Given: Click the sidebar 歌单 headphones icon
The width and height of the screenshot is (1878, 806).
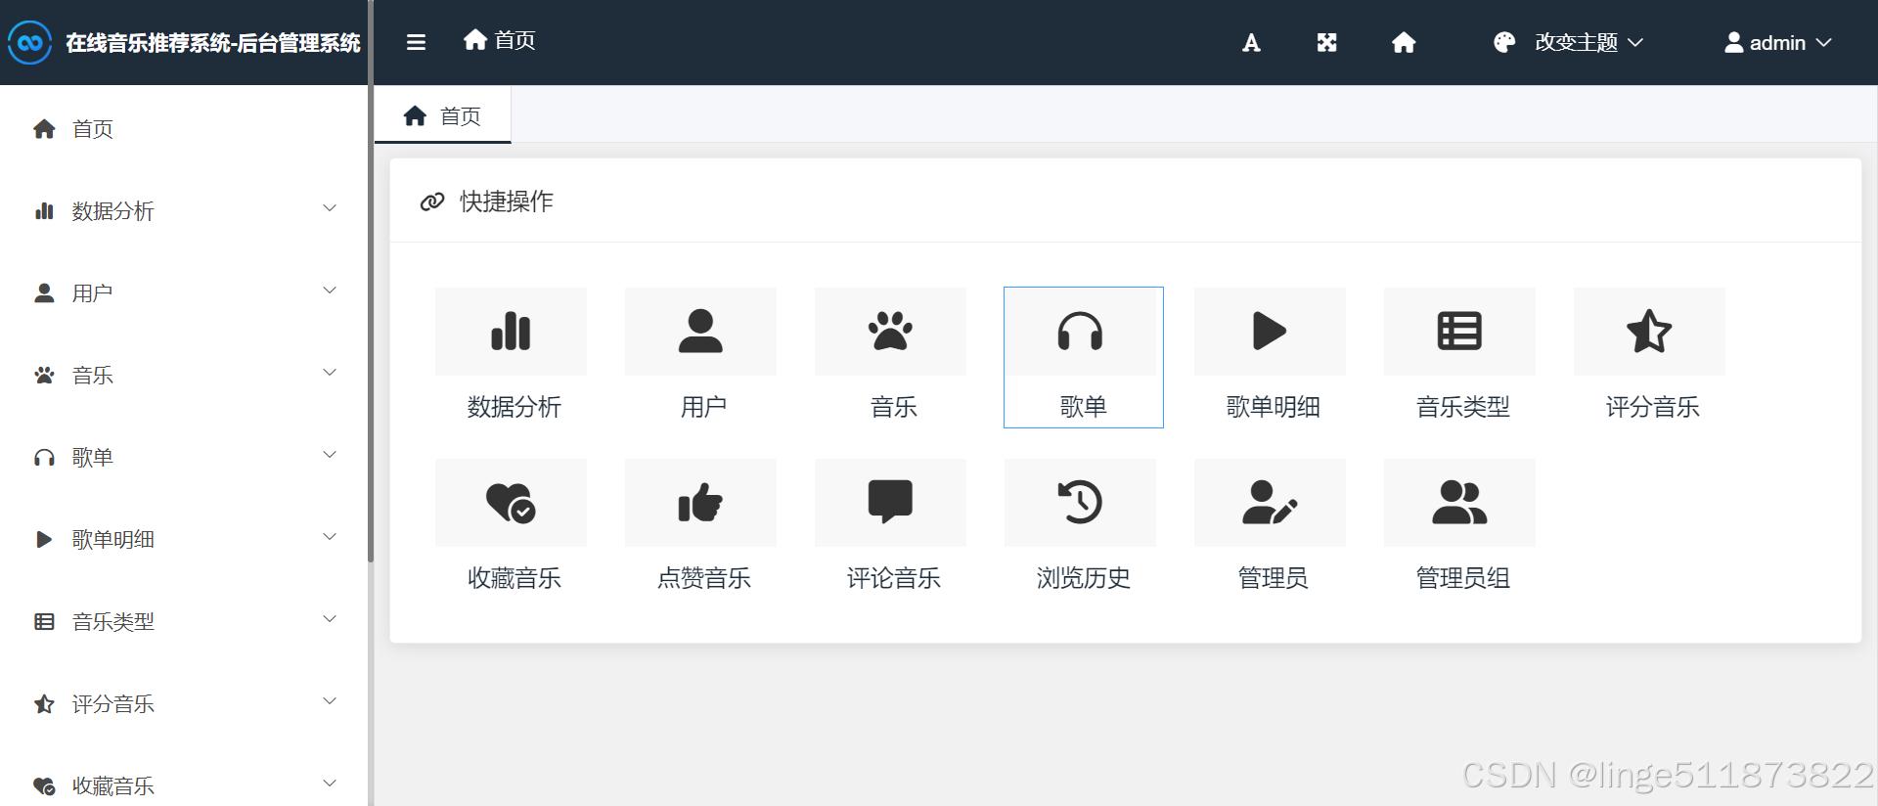Looking at the screenshot, I should (x=44, y=458).
